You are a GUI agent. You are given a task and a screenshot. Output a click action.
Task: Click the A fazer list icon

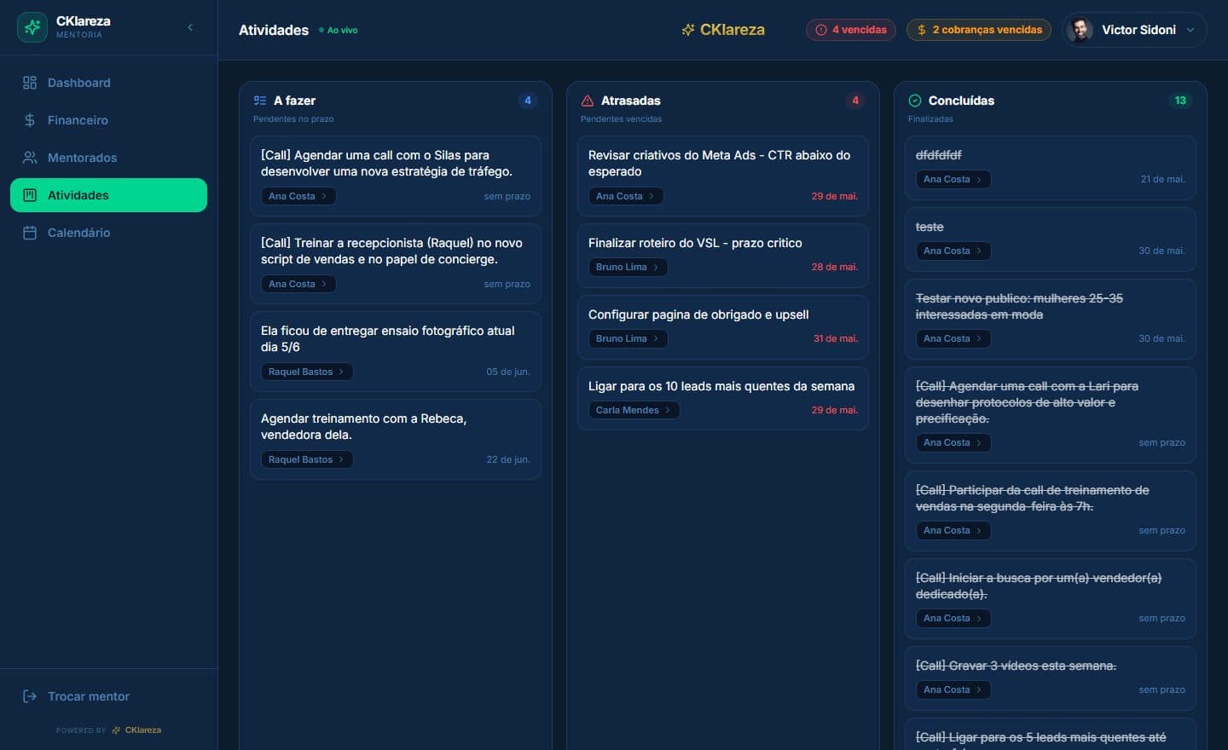click(x=260, y=101)
